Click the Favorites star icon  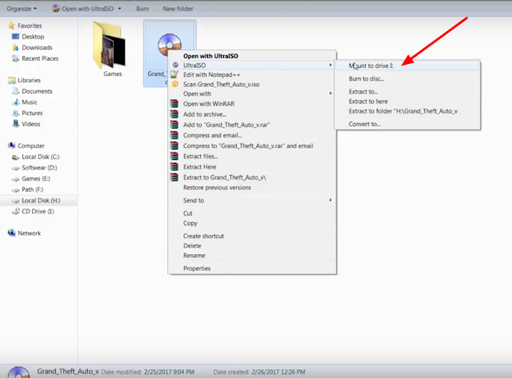point(12,26)
